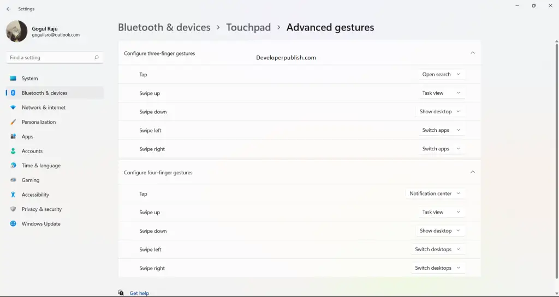559x297 pixels.
Task: Click gogulisro@outlook.com account email
Action: [56, 35]
